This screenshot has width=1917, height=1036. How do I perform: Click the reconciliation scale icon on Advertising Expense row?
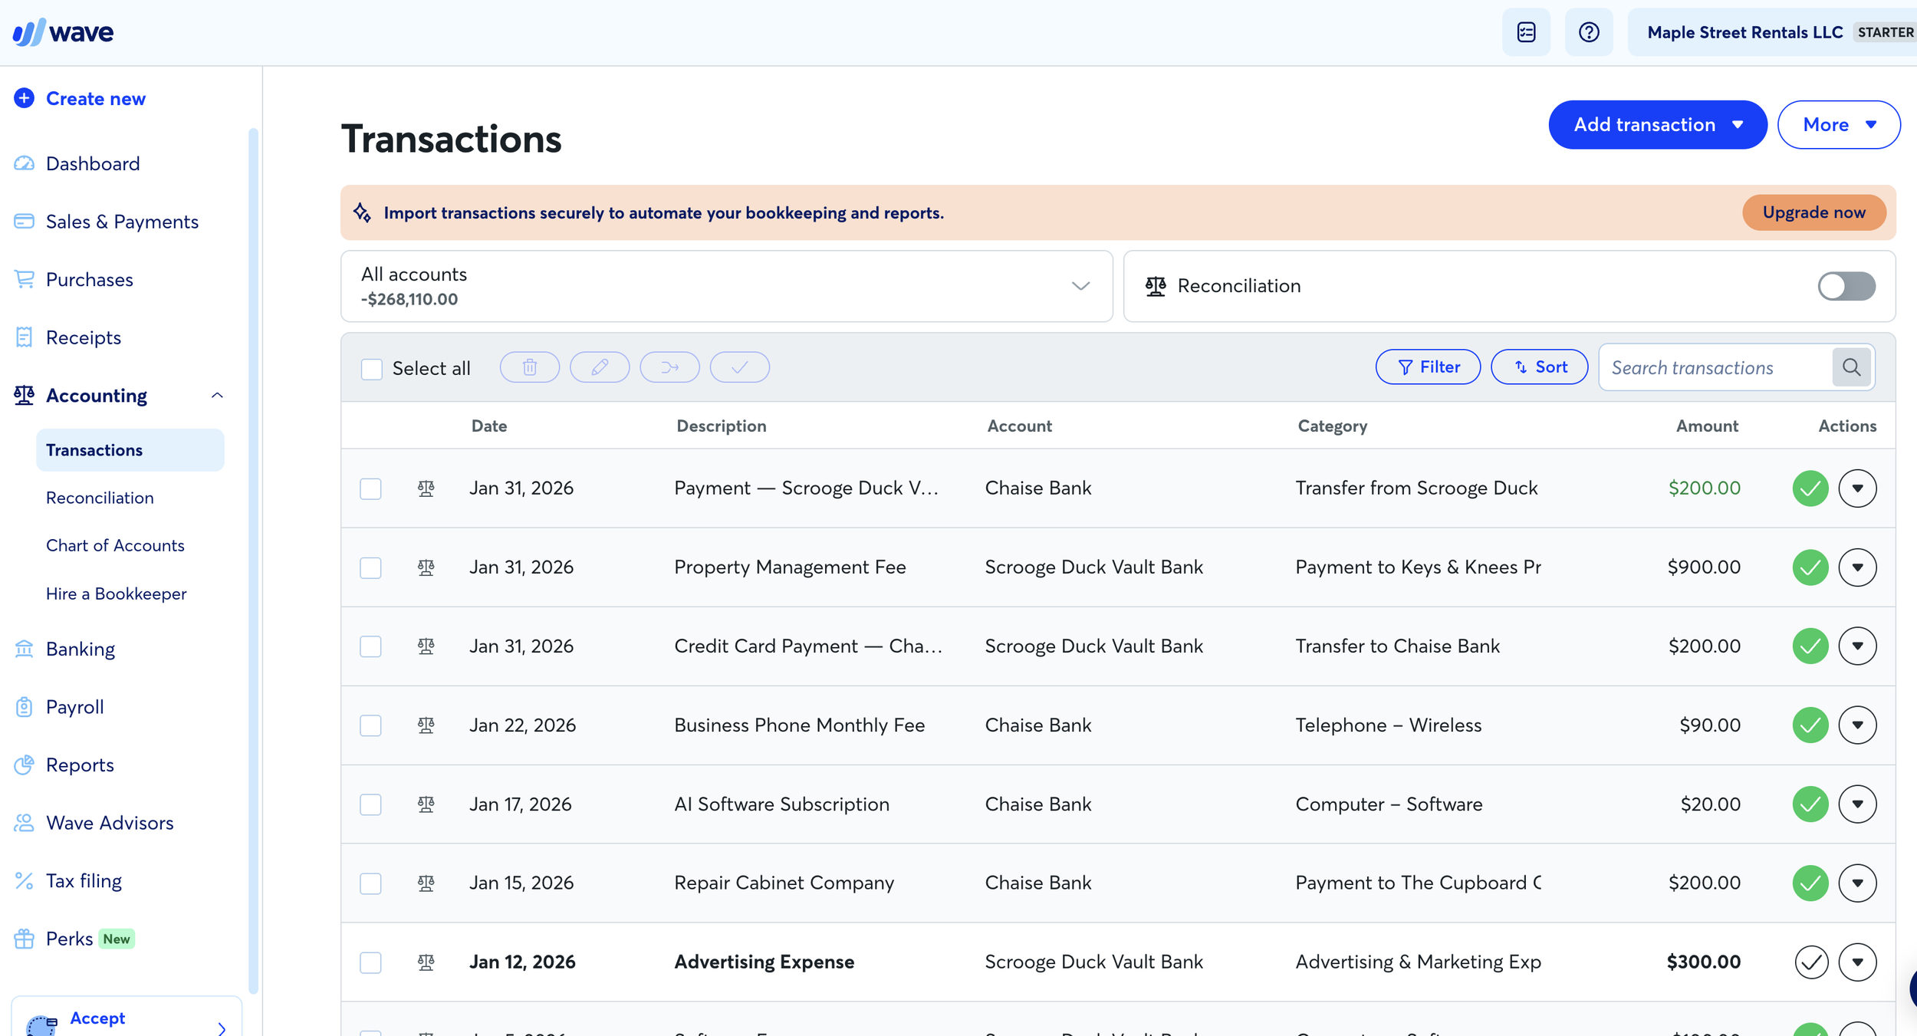(427, 961)
